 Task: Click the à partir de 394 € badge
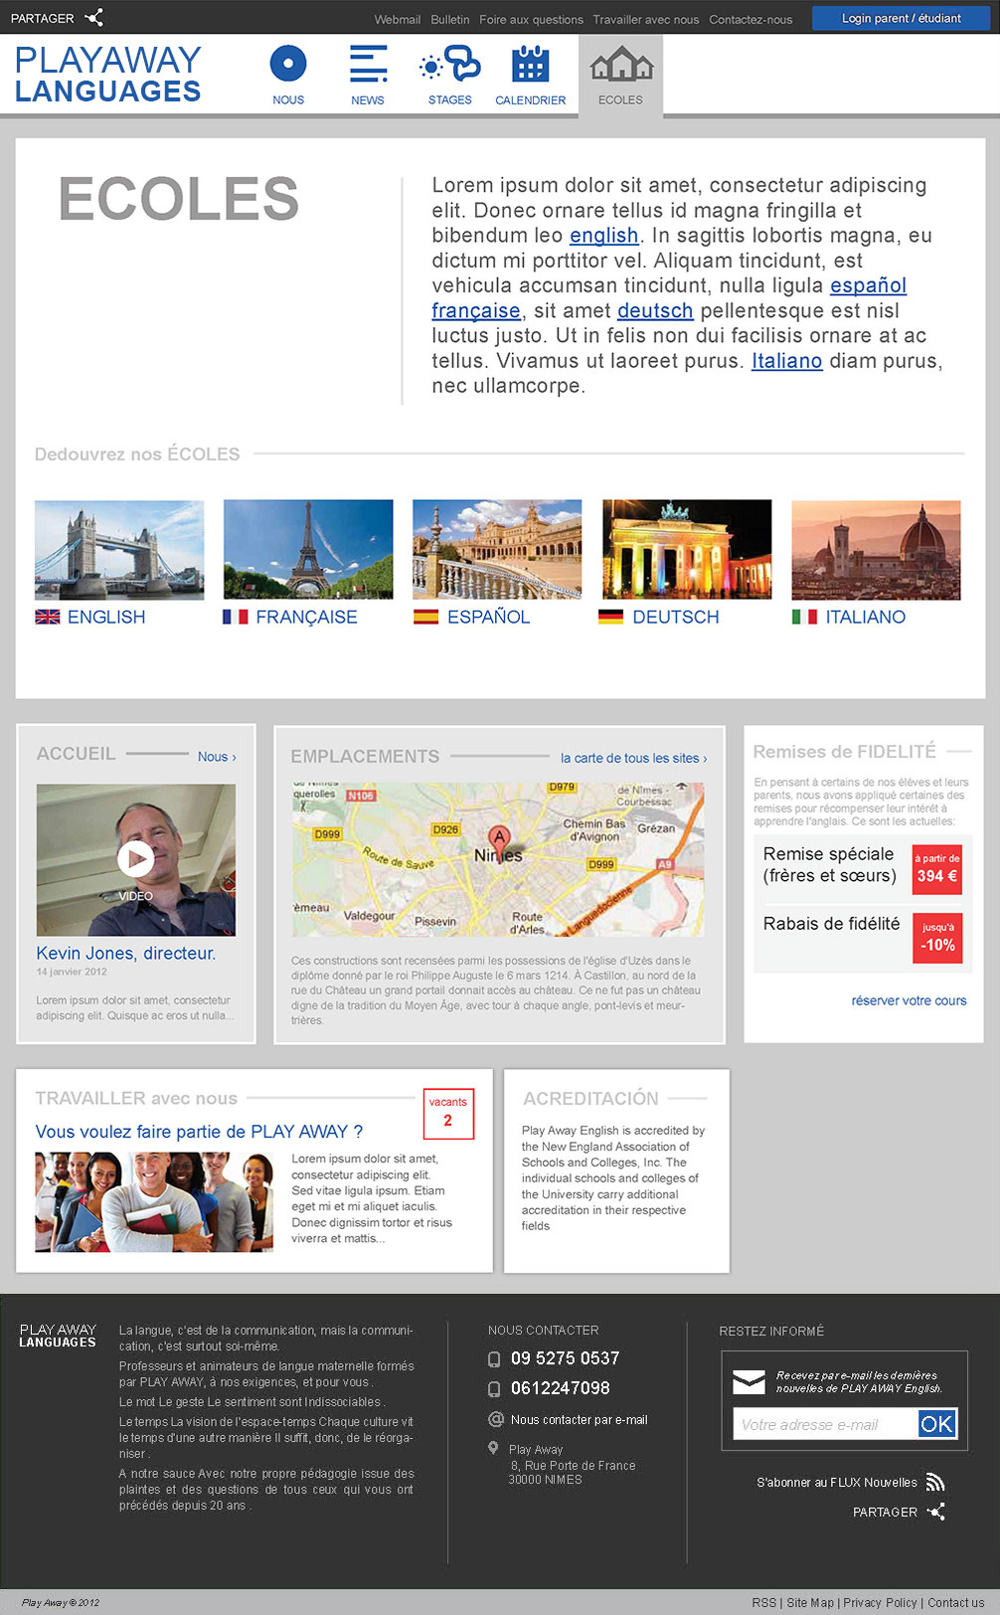936,869
